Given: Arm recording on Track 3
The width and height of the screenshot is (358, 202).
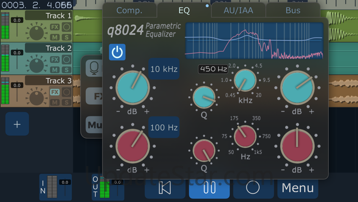Looking at the screenshot, I should point(67,92).
